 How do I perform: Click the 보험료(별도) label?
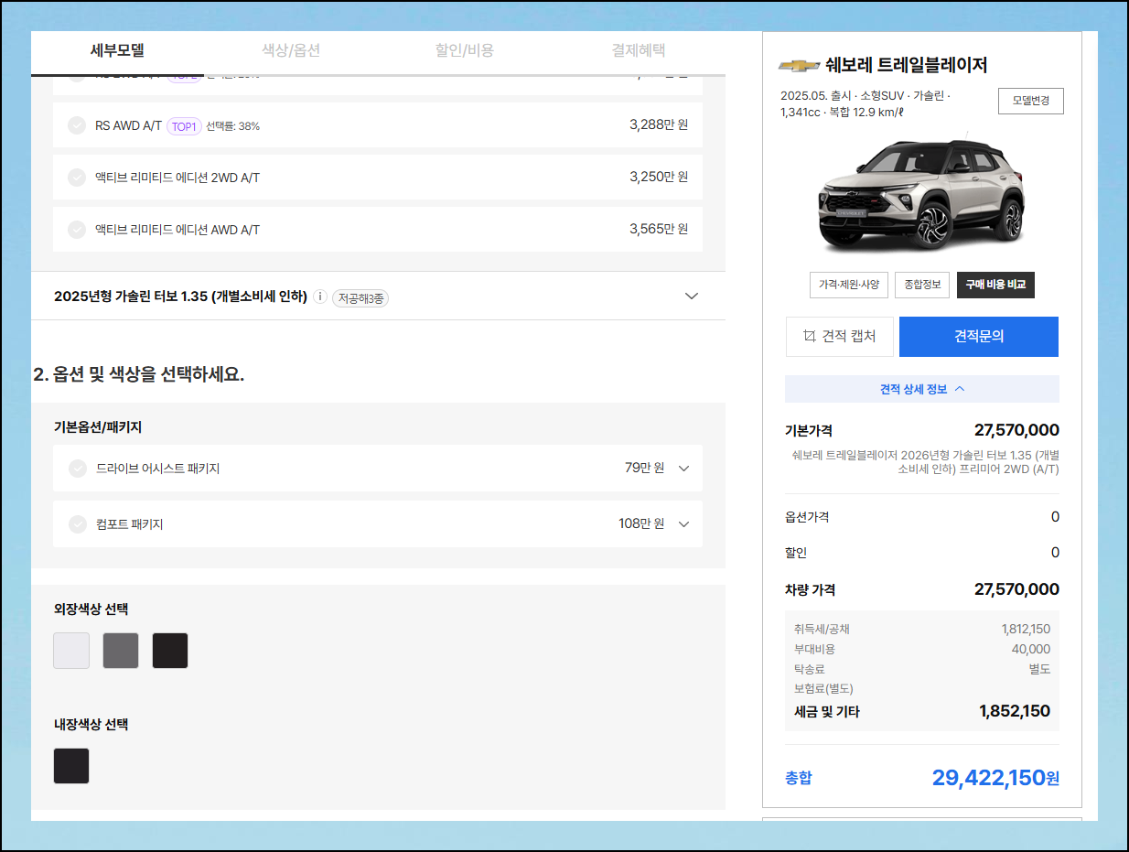823,688
